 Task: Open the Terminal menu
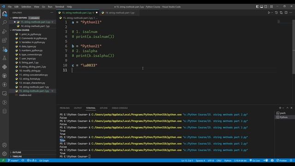click(x=59, y=6)
